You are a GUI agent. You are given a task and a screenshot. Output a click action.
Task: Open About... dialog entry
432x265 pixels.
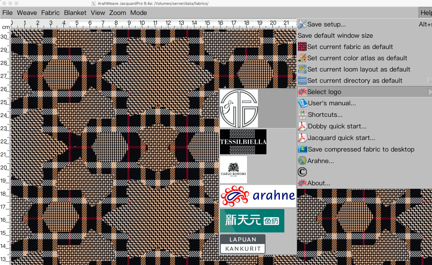[x=364, y=183]
